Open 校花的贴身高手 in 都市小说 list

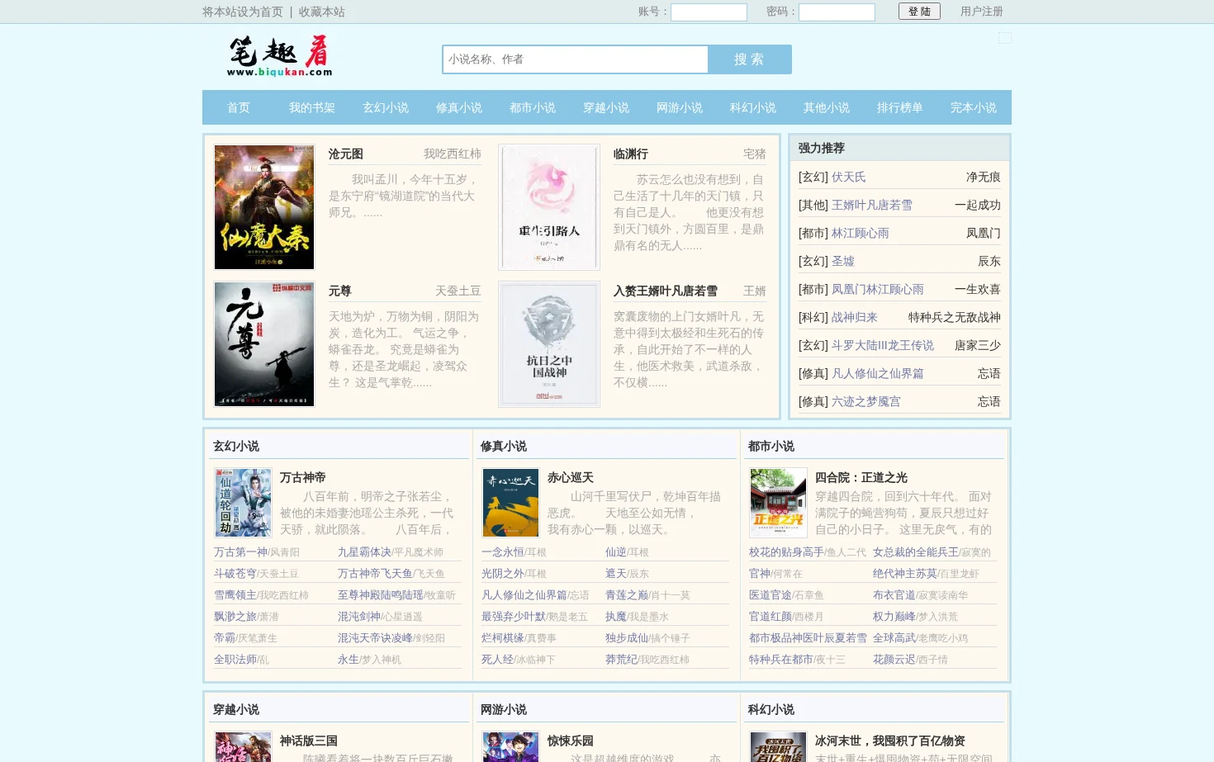(x=786, y=551)
